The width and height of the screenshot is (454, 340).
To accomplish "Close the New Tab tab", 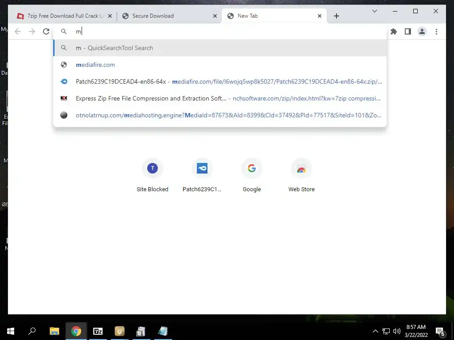I will click(x=319, y=16).
